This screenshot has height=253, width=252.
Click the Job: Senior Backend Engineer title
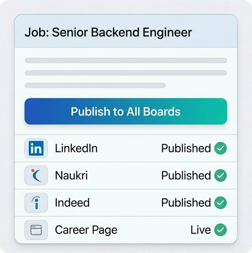[x=108, y=32]
